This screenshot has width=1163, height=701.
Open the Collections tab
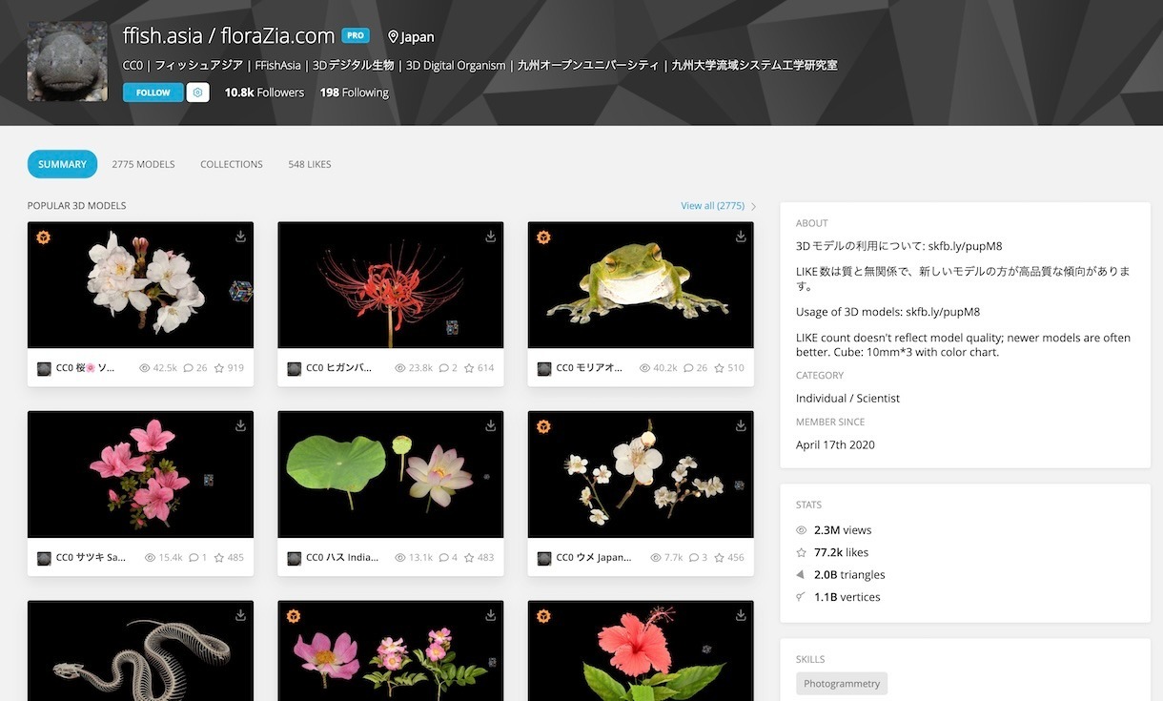pos(232,164)
